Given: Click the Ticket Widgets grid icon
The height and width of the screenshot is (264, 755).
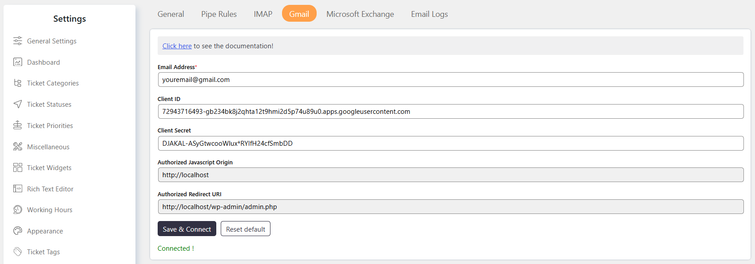Looking at the screenshot, I should point(18,167).
